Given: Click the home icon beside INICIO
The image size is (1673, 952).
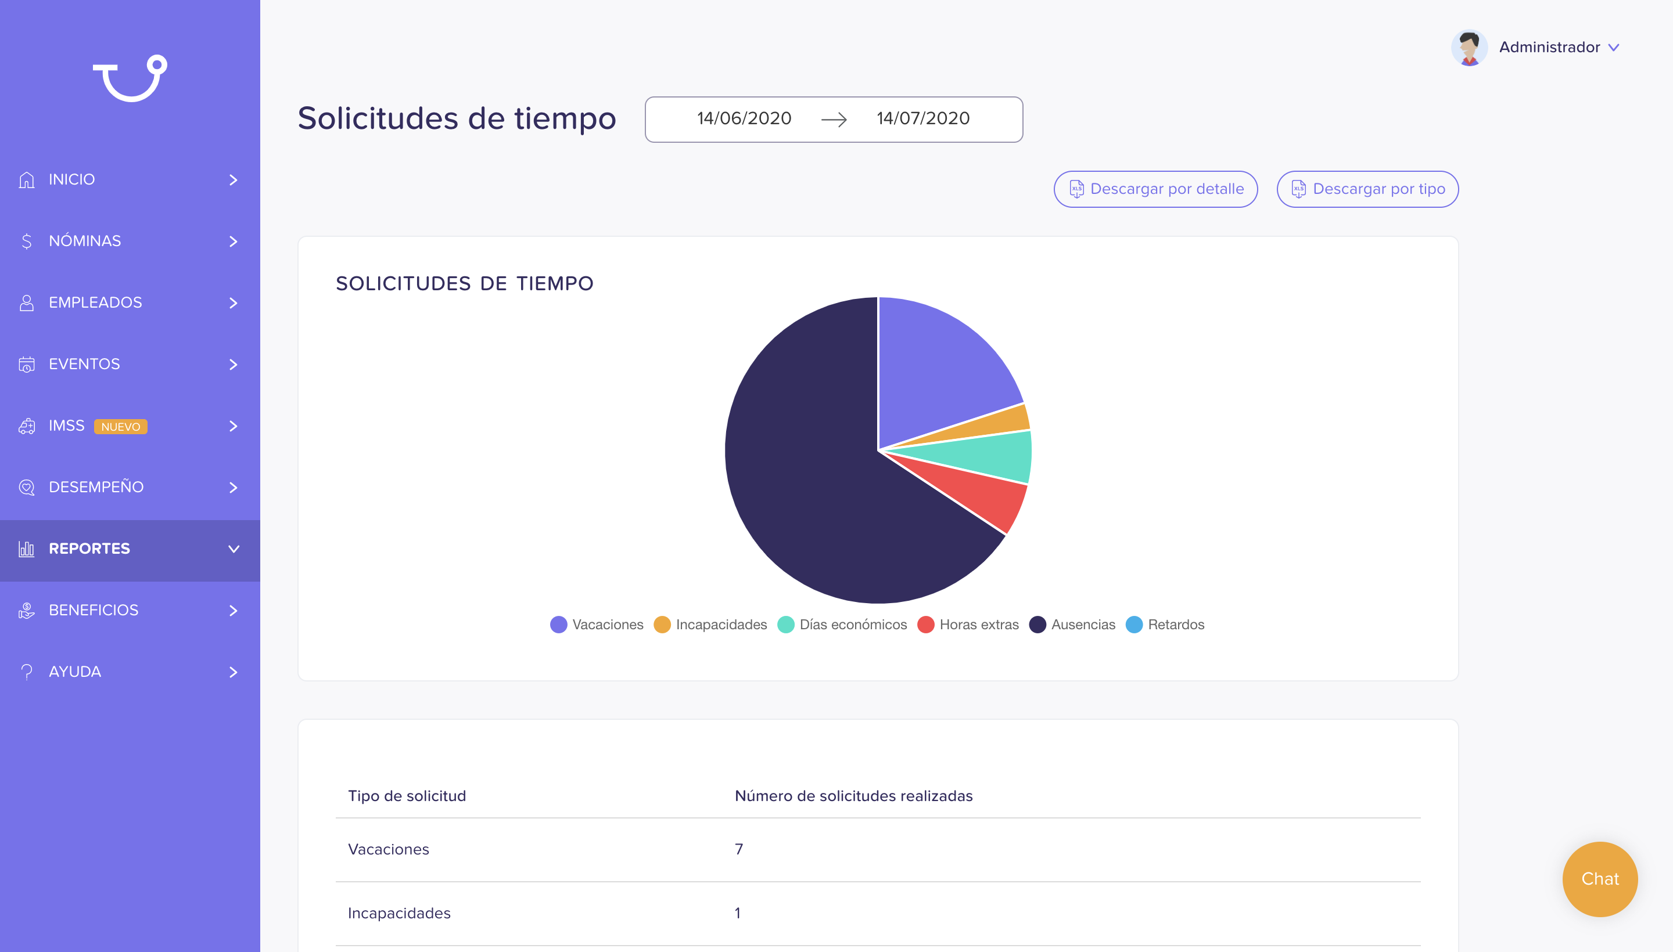Looking at the screenshot, I should pos(26,180).
